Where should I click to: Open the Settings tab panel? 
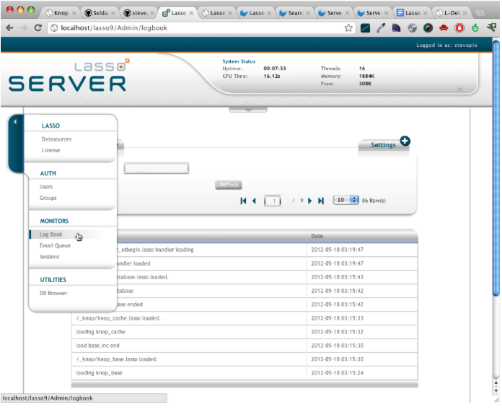(382, 145)
